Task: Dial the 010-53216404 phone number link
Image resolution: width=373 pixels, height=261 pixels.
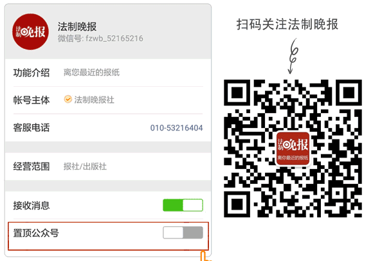Action: 176,128
